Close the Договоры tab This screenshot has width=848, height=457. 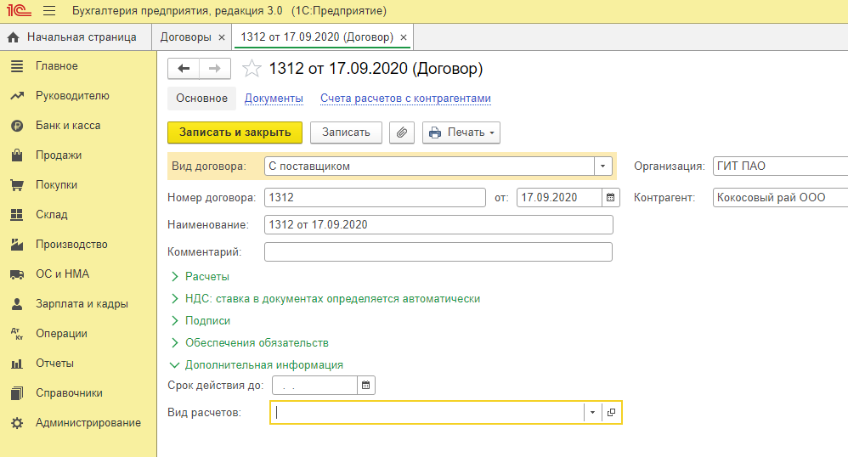(222, 37)
